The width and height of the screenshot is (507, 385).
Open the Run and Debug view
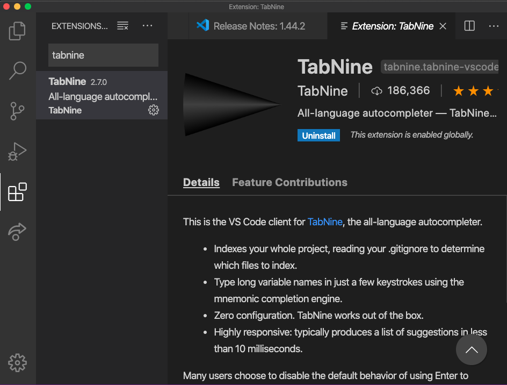[17, 151]
